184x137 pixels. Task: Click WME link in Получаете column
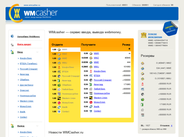click(x=96, y=62)
